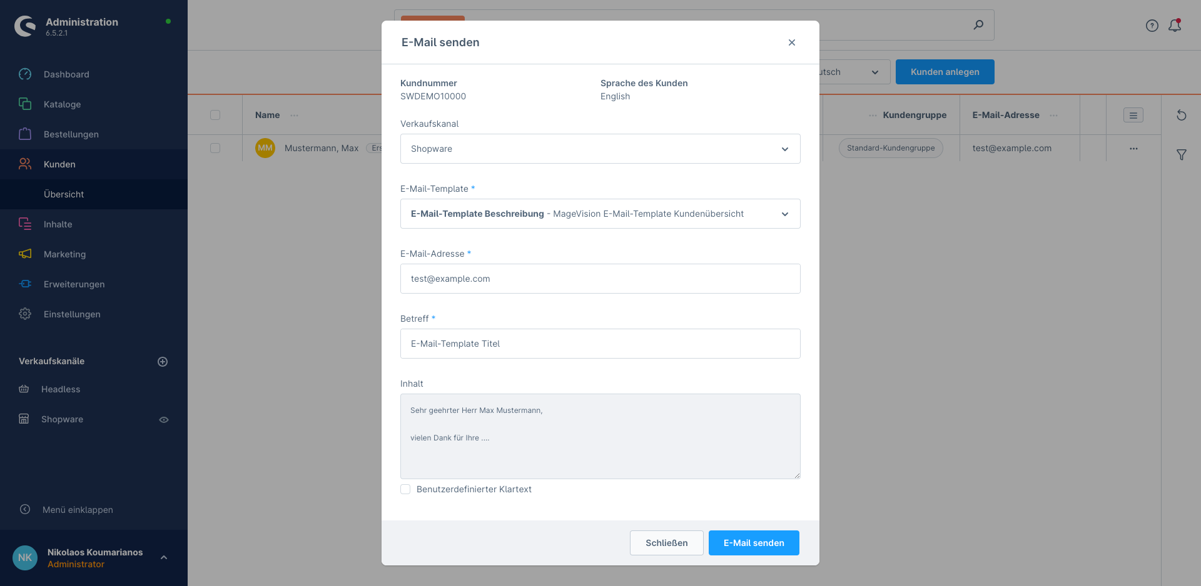Click the grid refresh icon

[1182, 115]
